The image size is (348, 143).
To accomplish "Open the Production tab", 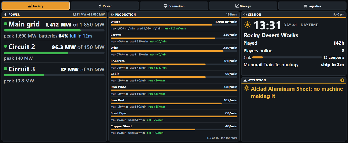I will (174, 6).
